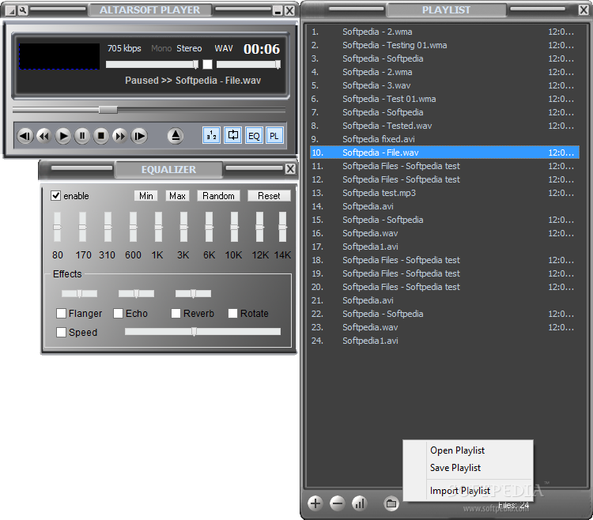Choose Save Playlist from the menu
This screenshot has width=593, height=520.
[x=455, y=468]
